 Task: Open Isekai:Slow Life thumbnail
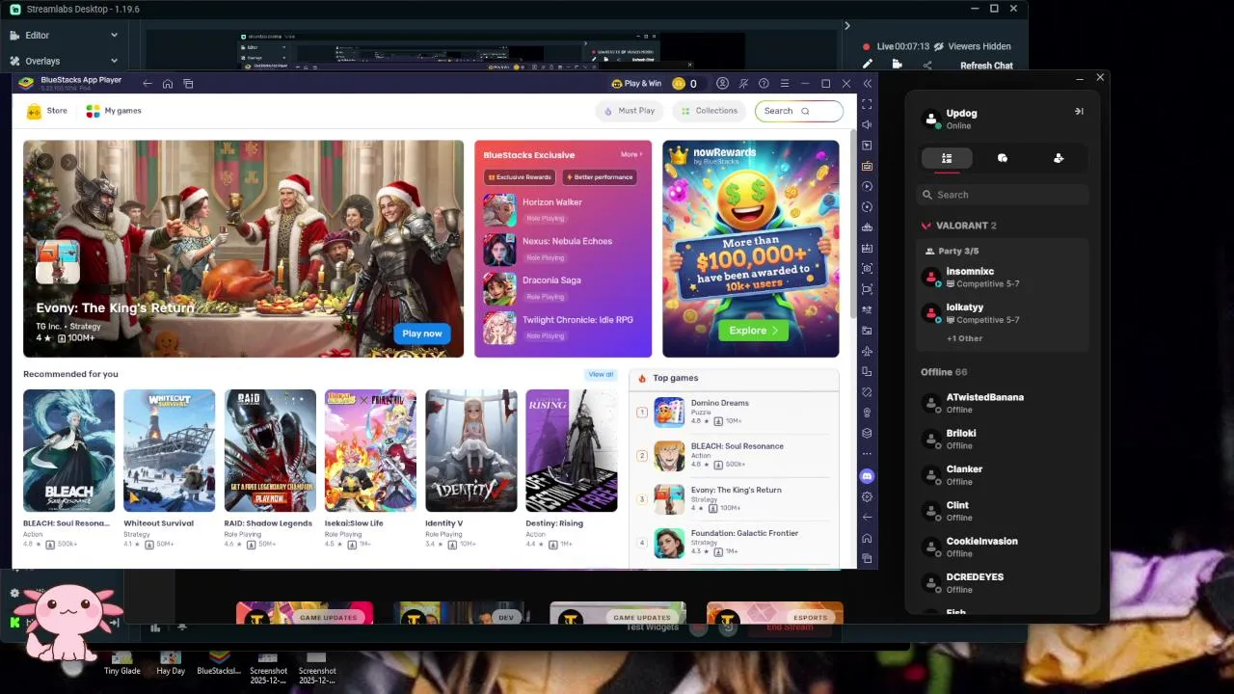coord(370,450)
